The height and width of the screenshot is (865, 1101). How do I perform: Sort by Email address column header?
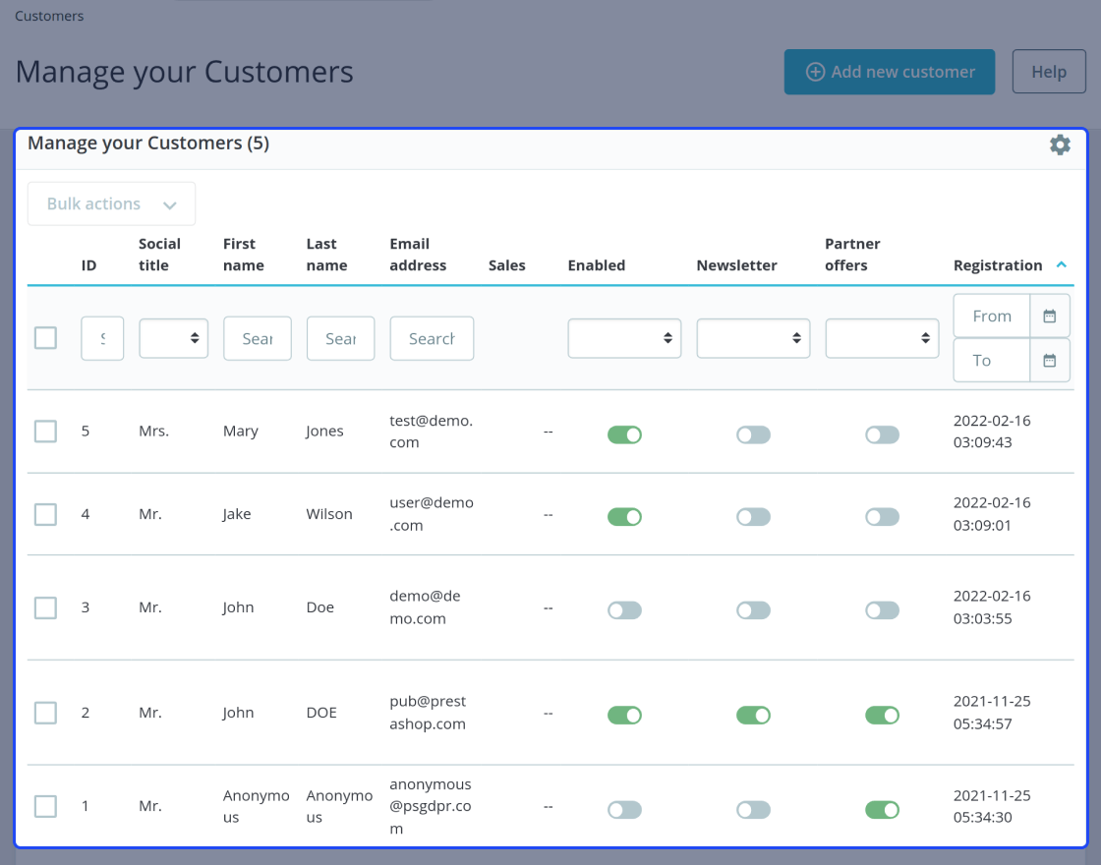418,255
